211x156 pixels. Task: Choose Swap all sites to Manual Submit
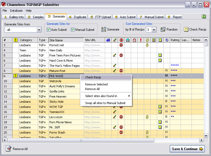click(x=106, y=103)
